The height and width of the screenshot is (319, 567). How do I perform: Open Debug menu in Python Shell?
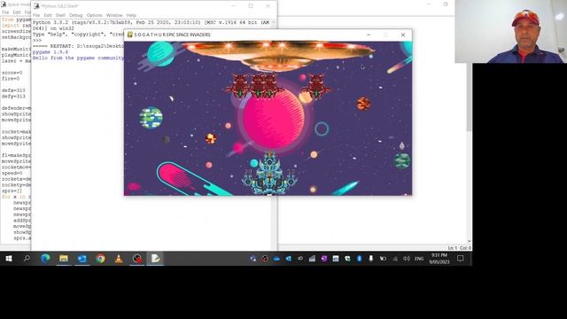[x=76, y=15]
